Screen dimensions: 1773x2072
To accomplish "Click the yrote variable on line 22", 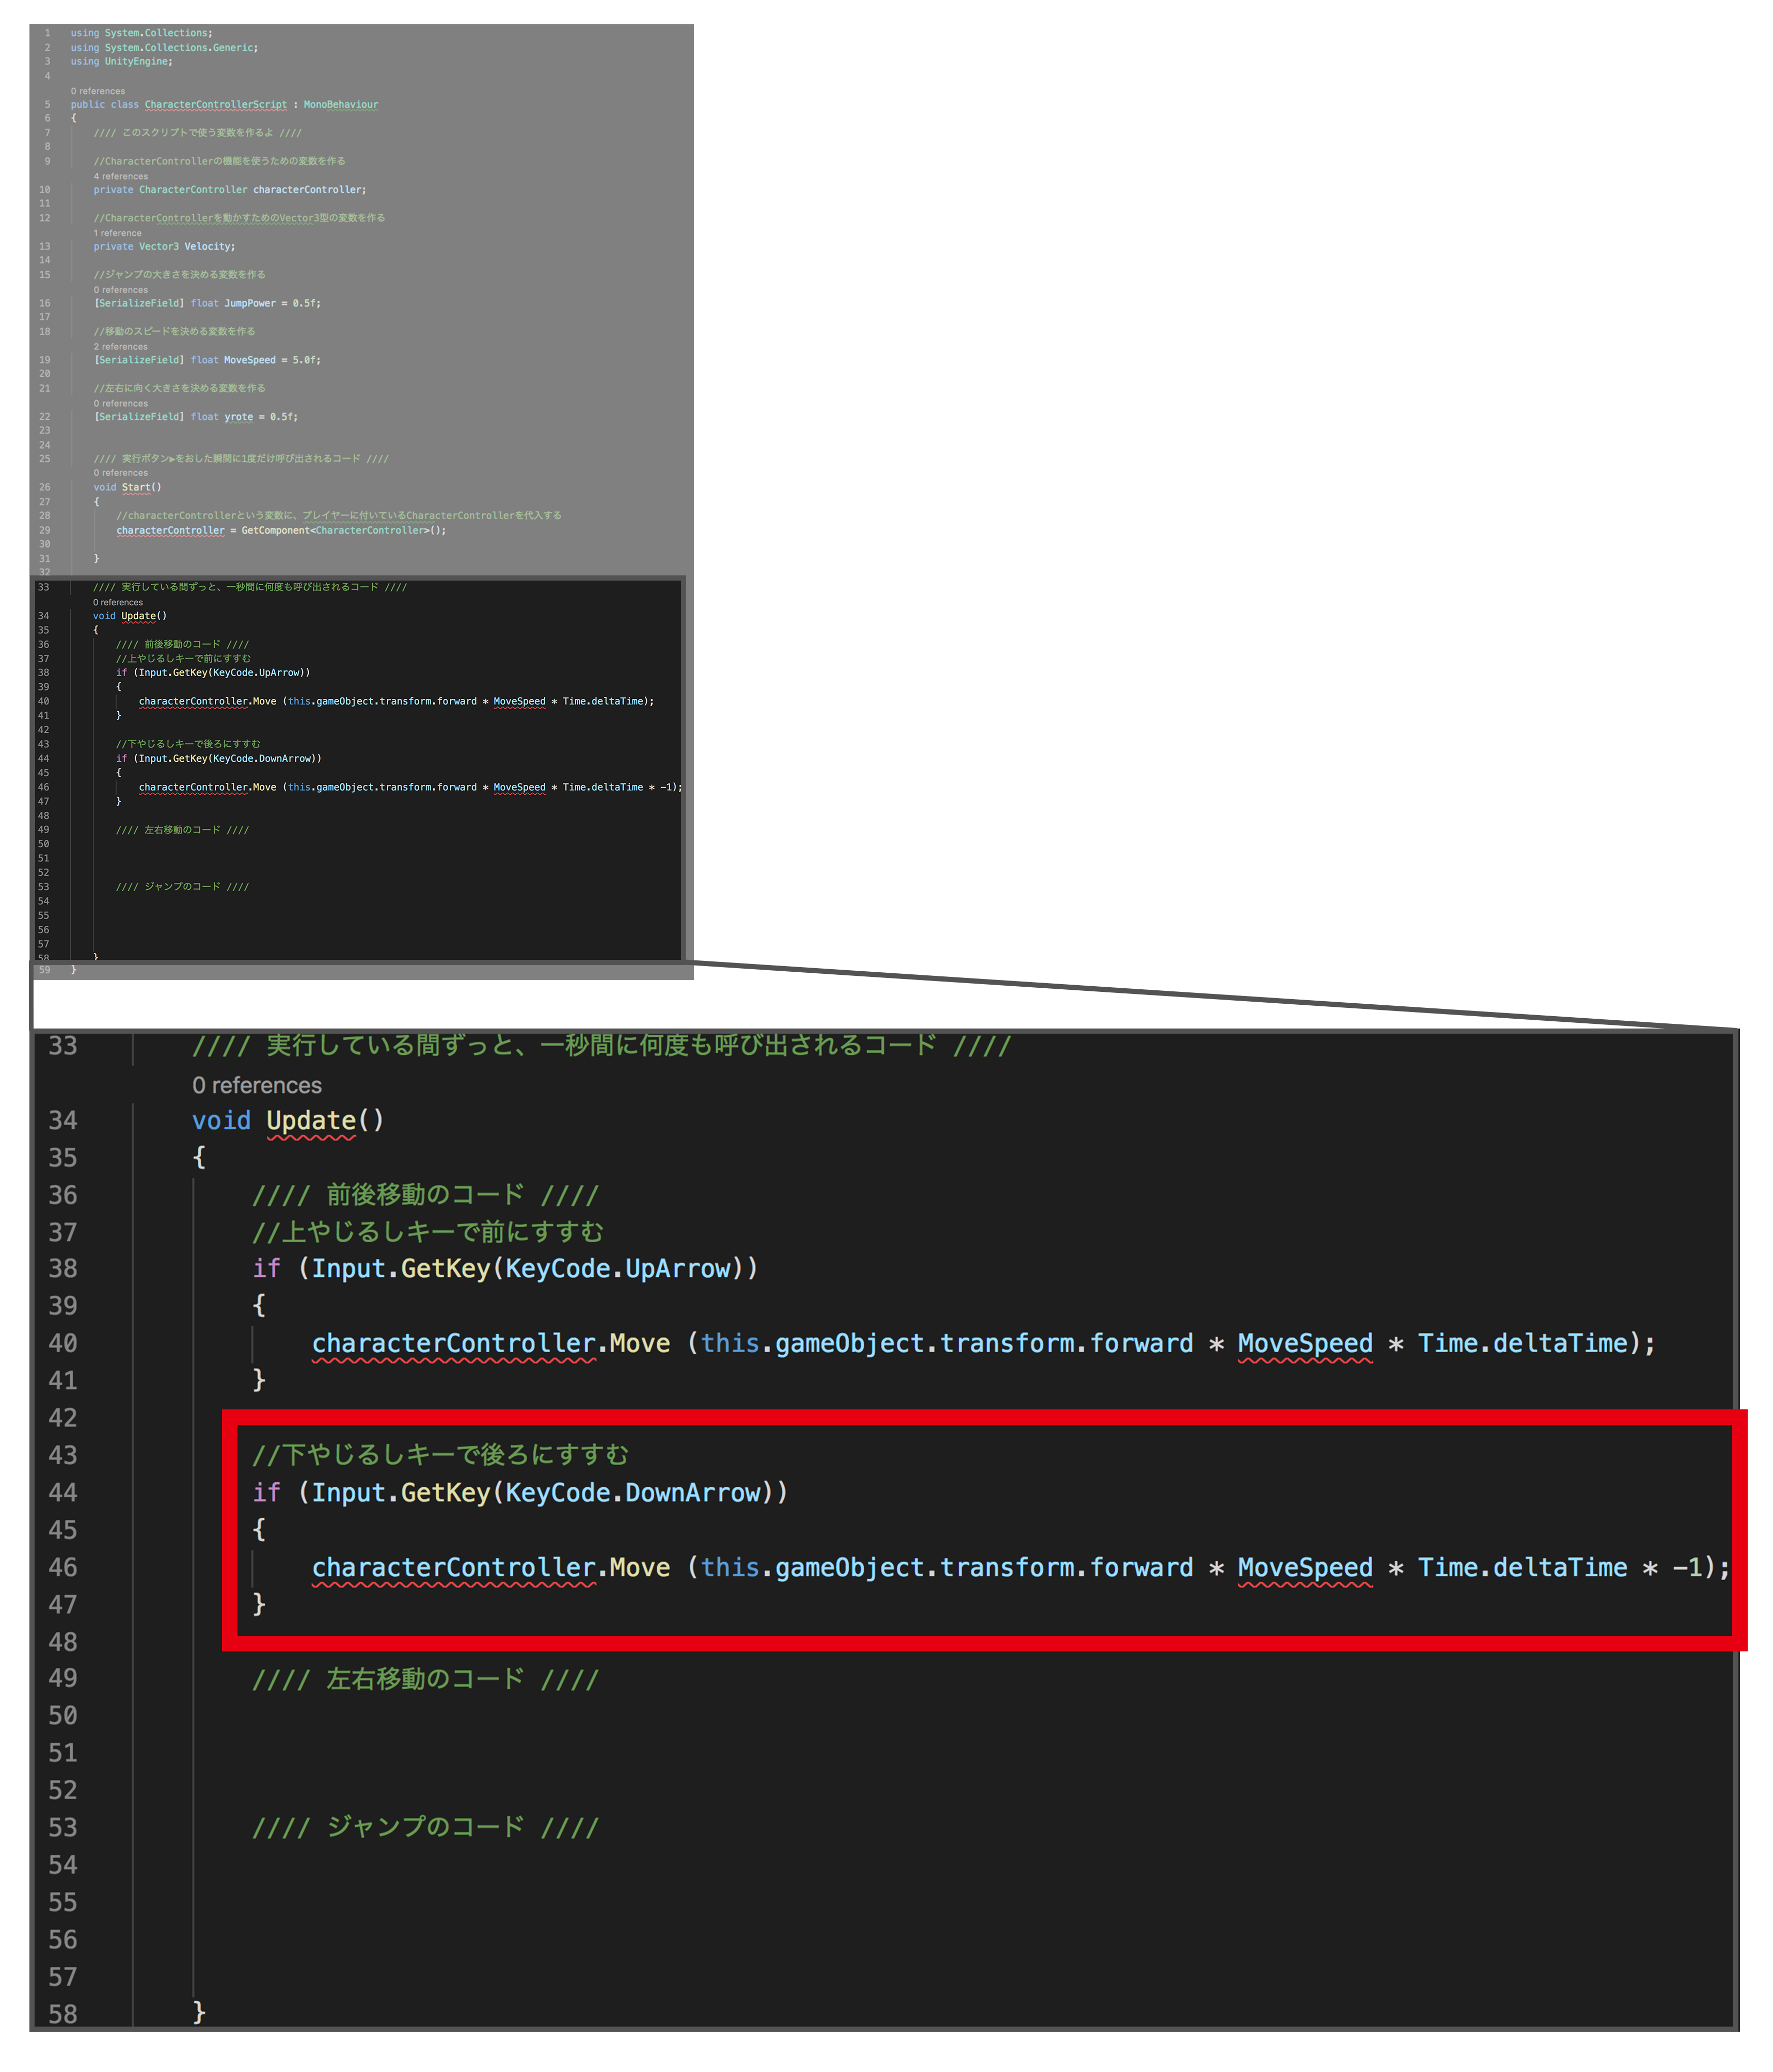I will click(x=238, y=417).
